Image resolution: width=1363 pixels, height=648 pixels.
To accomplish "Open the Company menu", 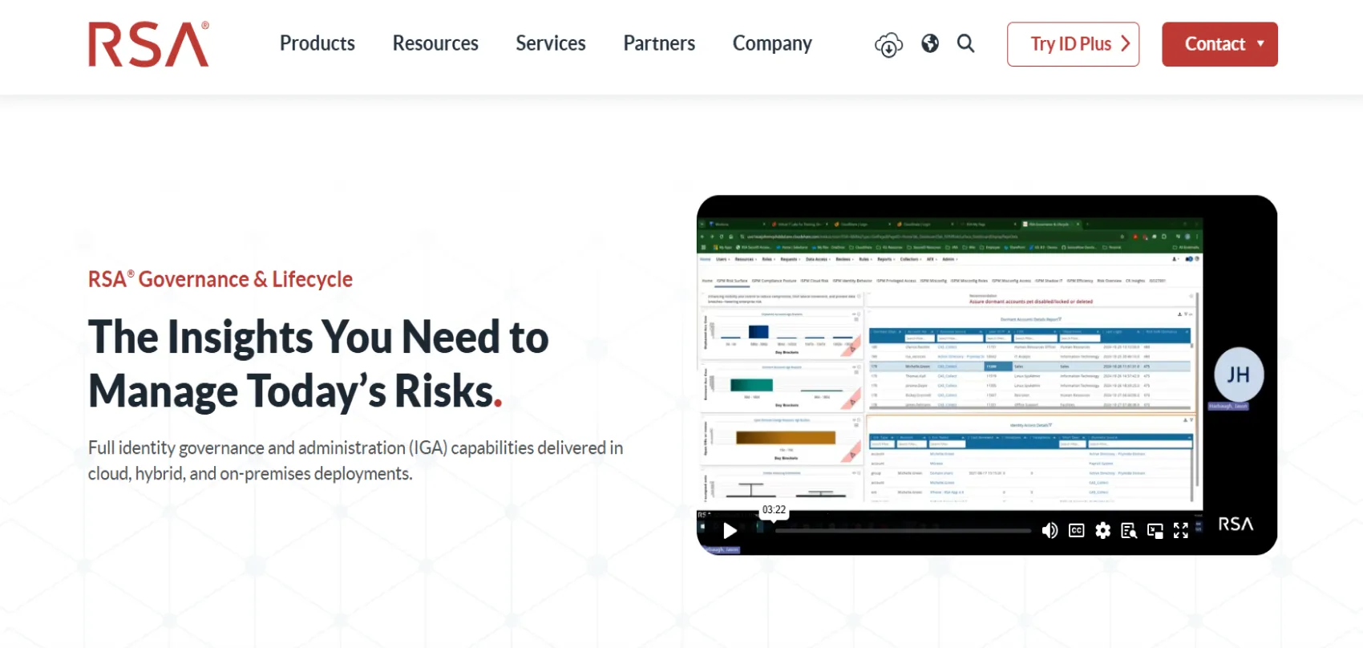I will coord(772,43).
